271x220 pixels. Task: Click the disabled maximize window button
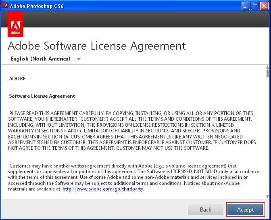pyautogui.click(x=255, y=6)
